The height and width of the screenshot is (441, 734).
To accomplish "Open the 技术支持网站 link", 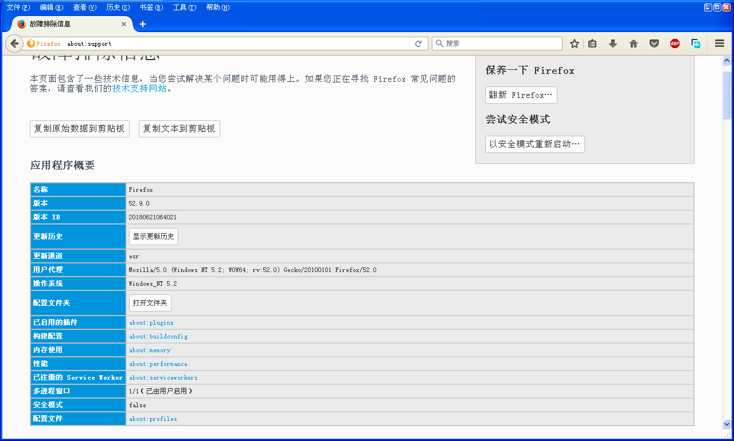I will click(139, 89).
